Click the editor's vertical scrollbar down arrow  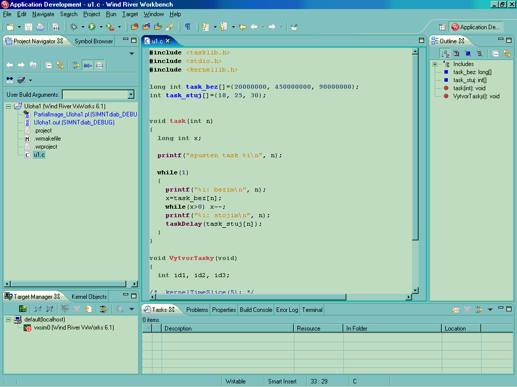pos(415,290)
